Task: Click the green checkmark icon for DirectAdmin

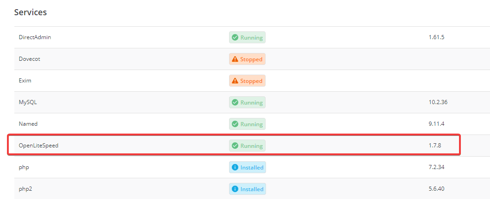Action: point(235,37)
